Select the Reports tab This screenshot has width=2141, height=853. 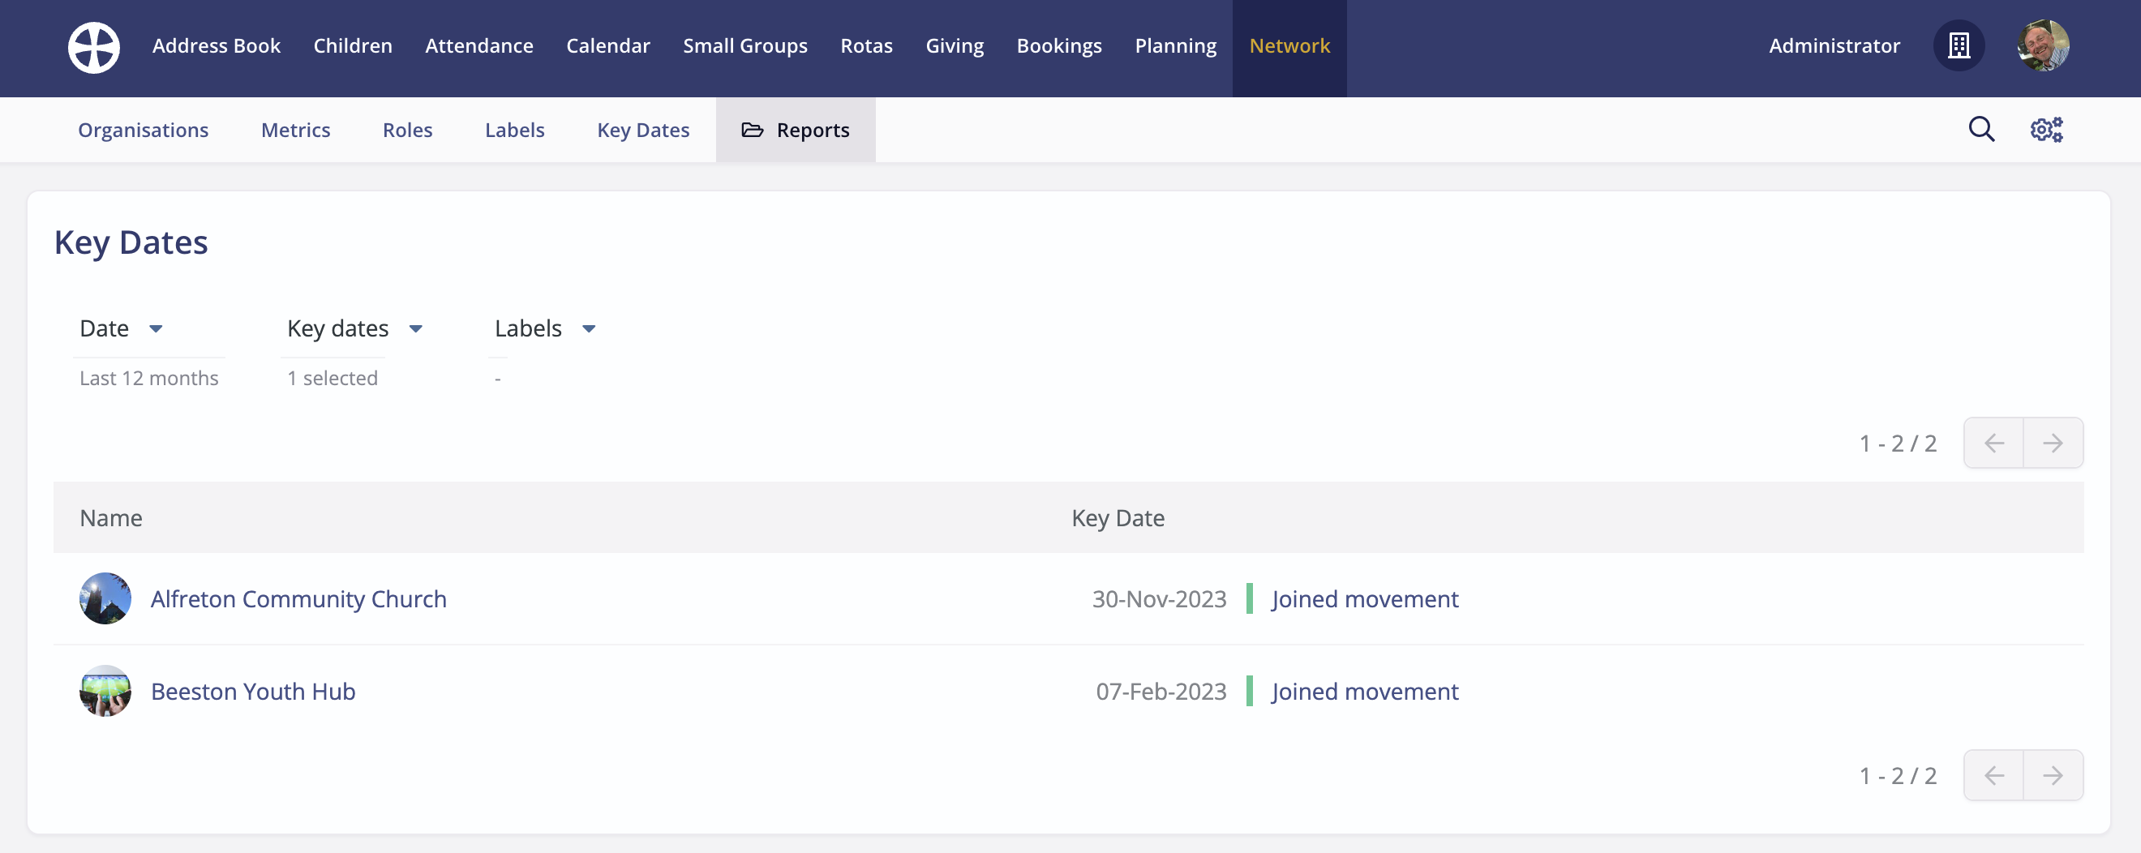pos(796,130)
